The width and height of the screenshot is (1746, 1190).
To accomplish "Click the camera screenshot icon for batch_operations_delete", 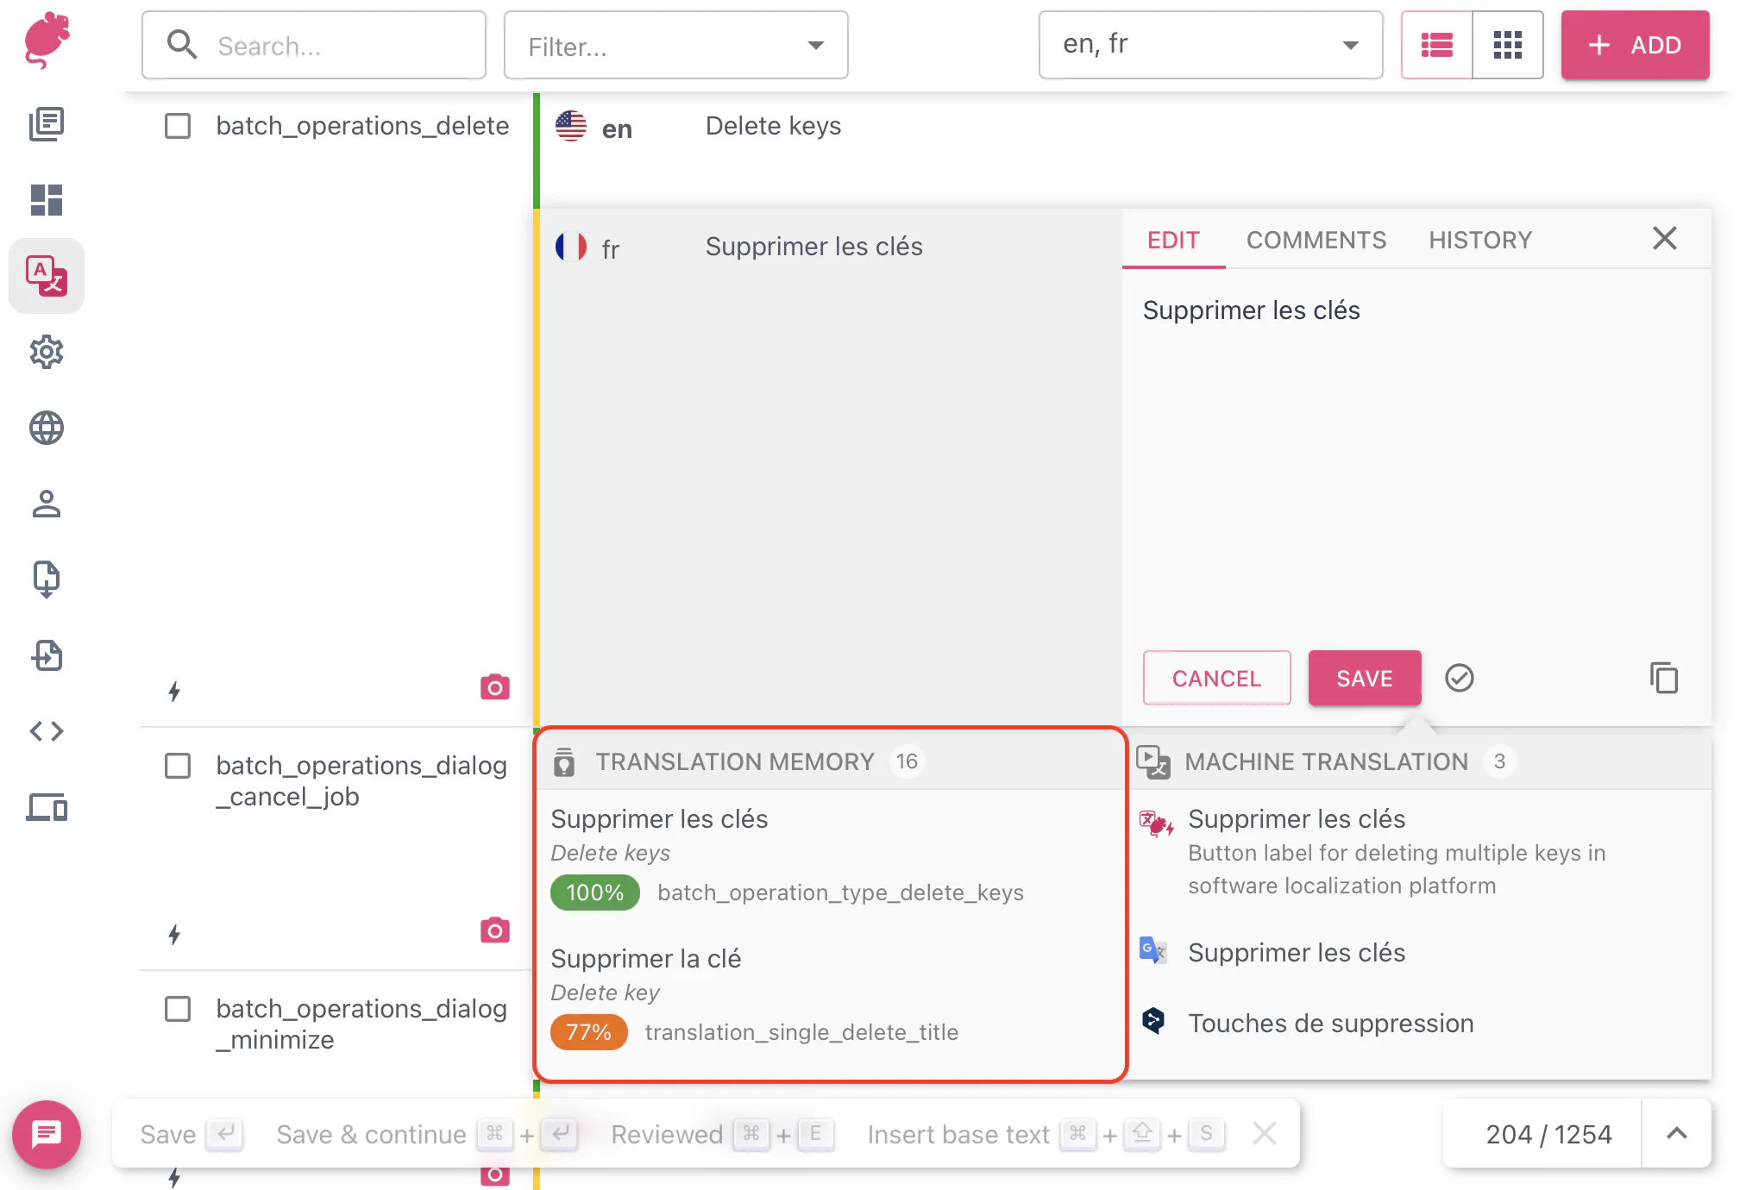I will pyautogui.click(x=494, y=687).
